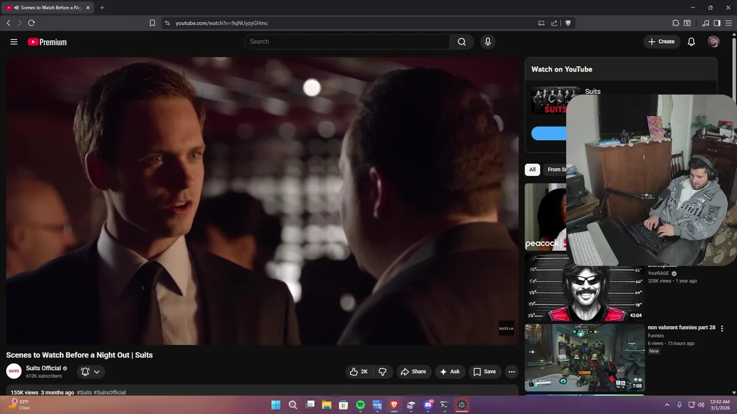
Task: Start voice search with microphone icon
Action: tap(488, 41)
